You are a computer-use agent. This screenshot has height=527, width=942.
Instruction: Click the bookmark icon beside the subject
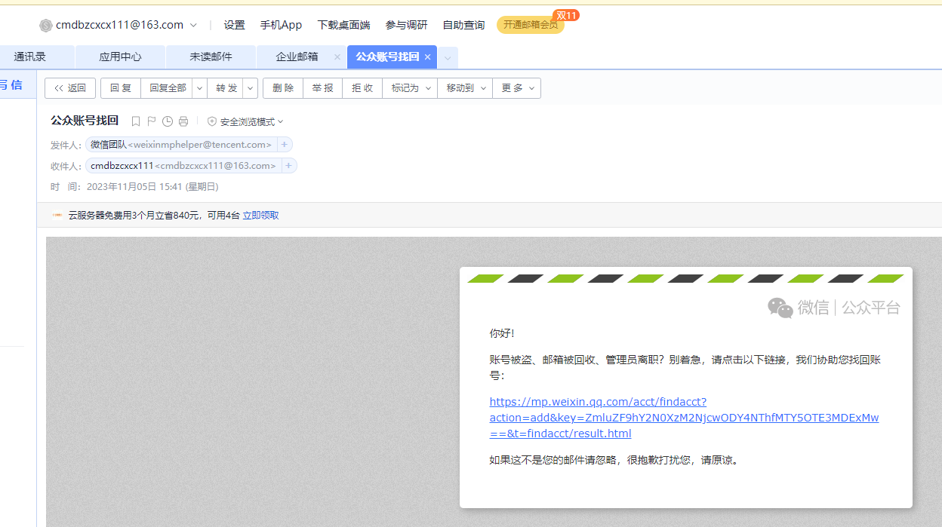pos(136,121)
